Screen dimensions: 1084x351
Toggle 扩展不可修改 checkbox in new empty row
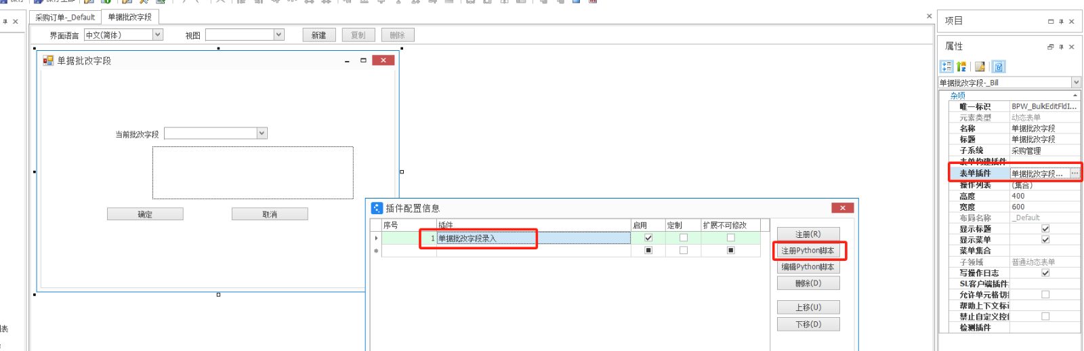pos(730,251)
